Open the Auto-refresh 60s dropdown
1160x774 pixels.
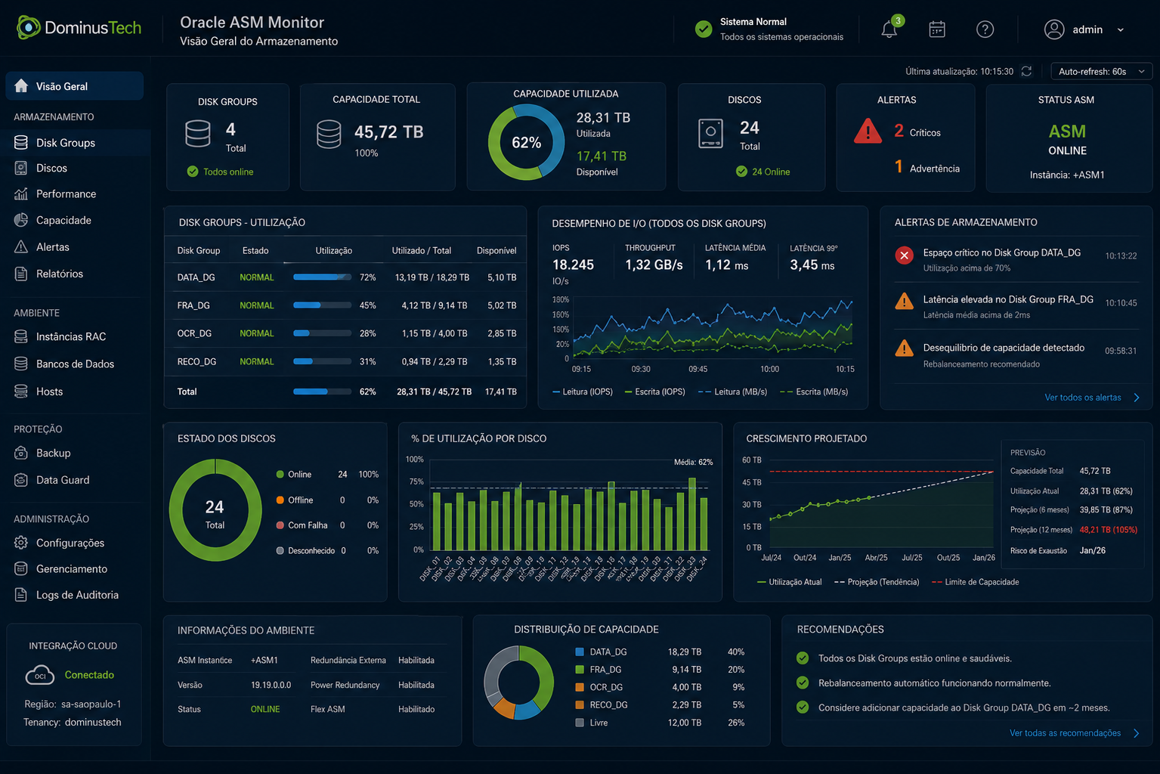[x=1101, y=71]
